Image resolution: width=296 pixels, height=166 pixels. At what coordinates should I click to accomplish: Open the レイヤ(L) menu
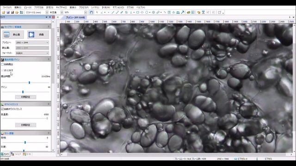(x=95, y=7)
